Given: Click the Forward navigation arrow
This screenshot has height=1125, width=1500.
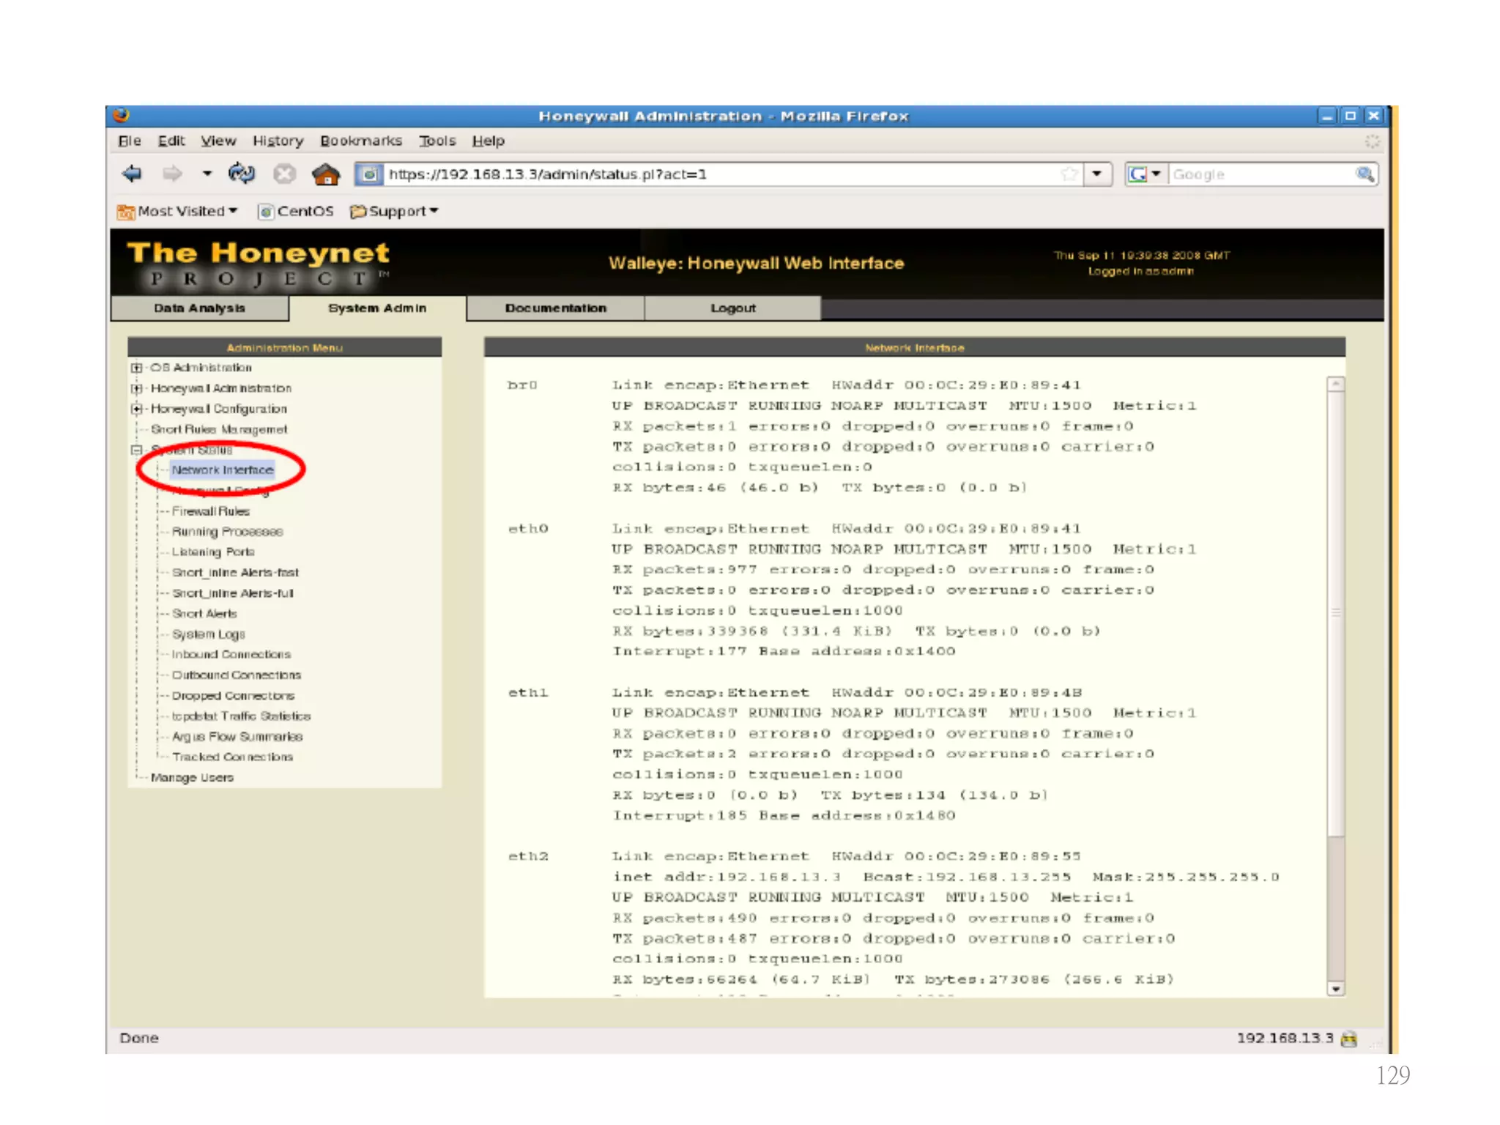Looking at the screenshot, I should click(x=172, y=174).
